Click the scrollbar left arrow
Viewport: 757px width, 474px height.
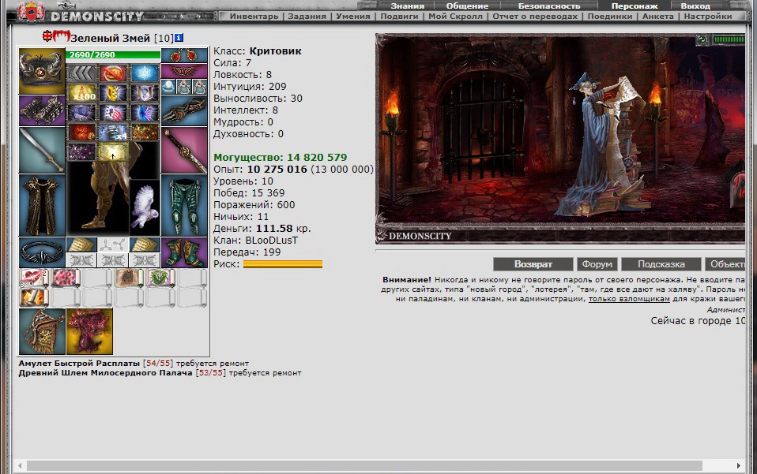20,466
